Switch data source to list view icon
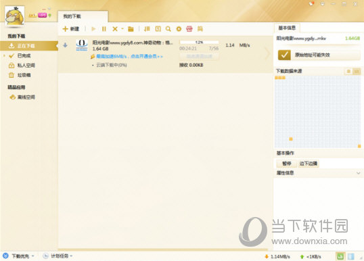Screen dimensions: 364x261 coord(348,71)
